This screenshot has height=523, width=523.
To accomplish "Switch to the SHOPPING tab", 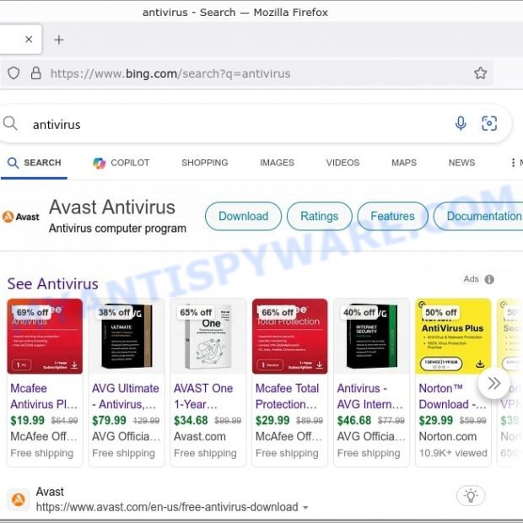I will 205,163.
